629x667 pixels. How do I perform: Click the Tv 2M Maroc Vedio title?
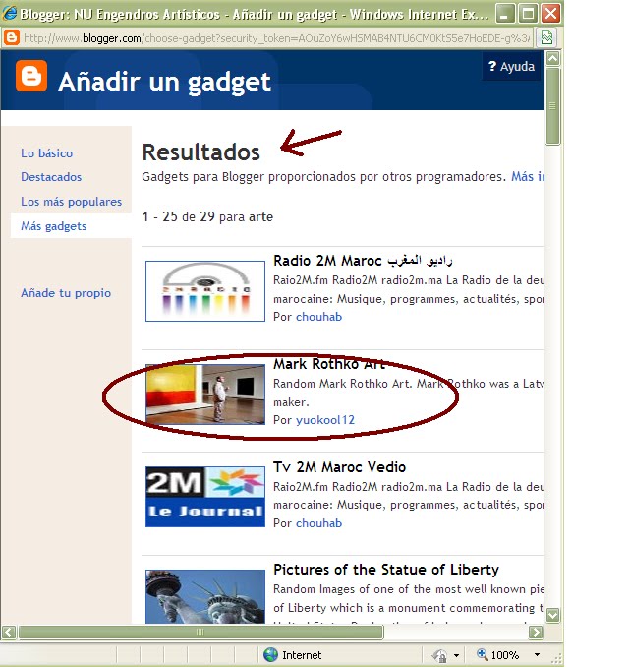[x=340, y=467]
